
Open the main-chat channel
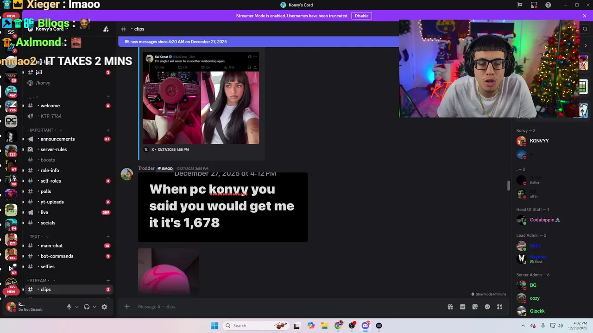(x=69, y=246)
